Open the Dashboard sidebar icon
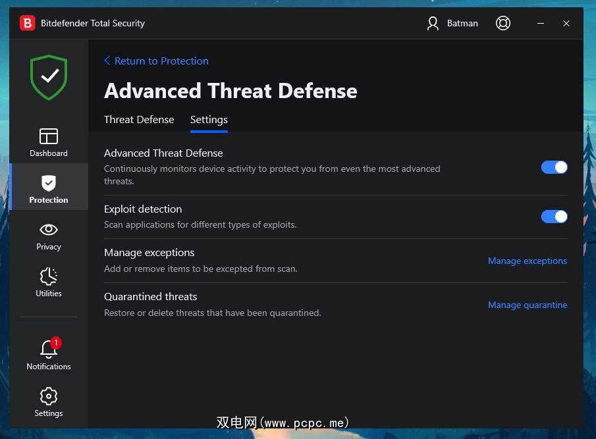 click(x=49, y=136)
